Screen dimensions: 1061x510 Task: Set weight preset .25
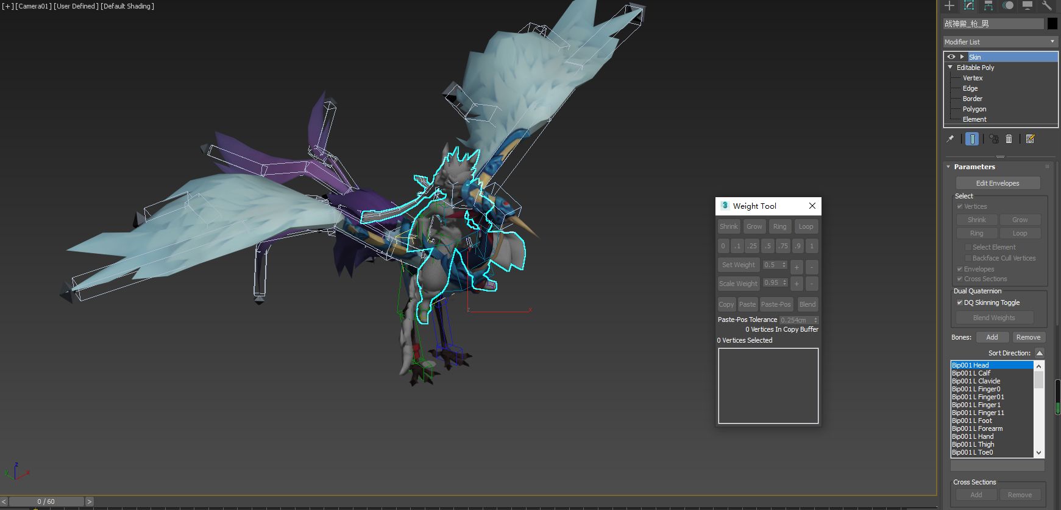752,246
